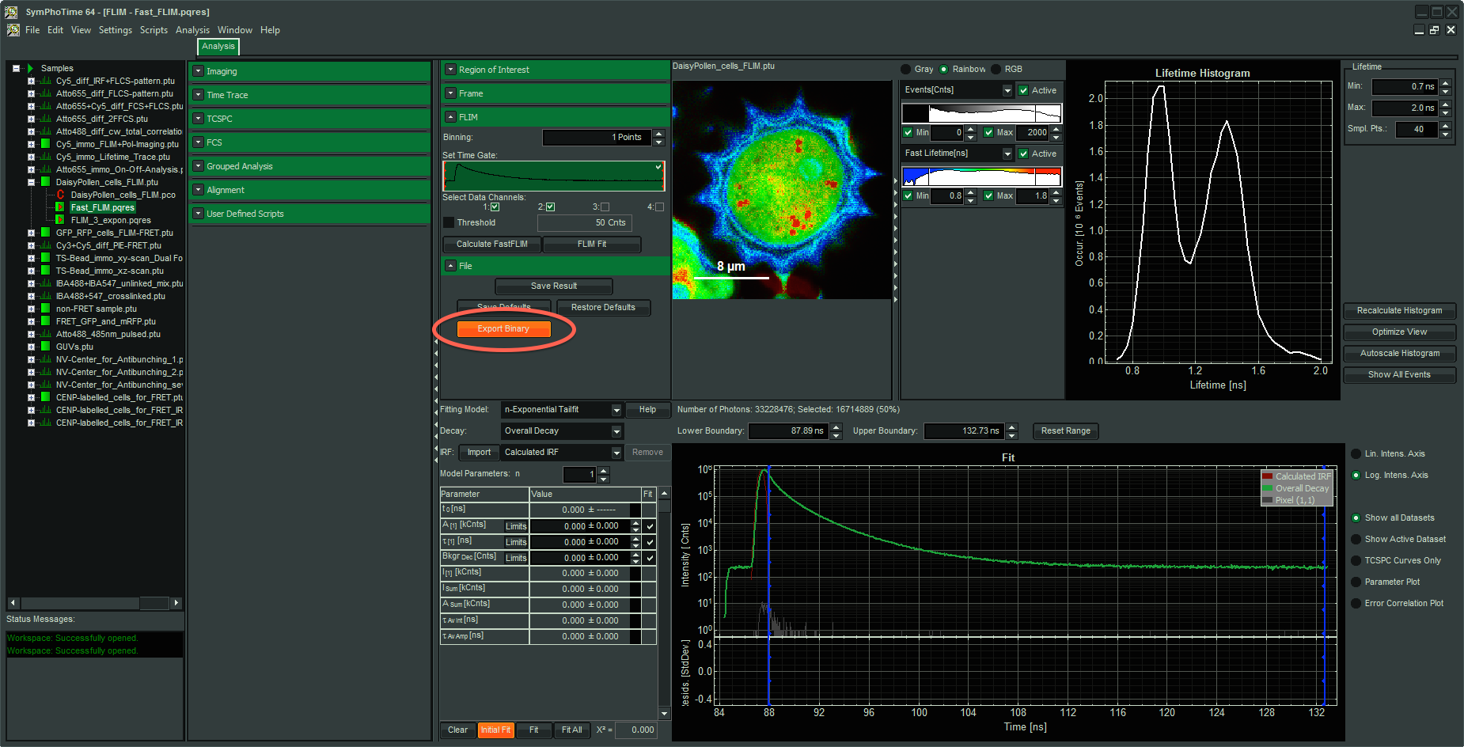Screen dimensions: 1464x747
Task: Toggle the Threshold checkbox
Action: 449,223
